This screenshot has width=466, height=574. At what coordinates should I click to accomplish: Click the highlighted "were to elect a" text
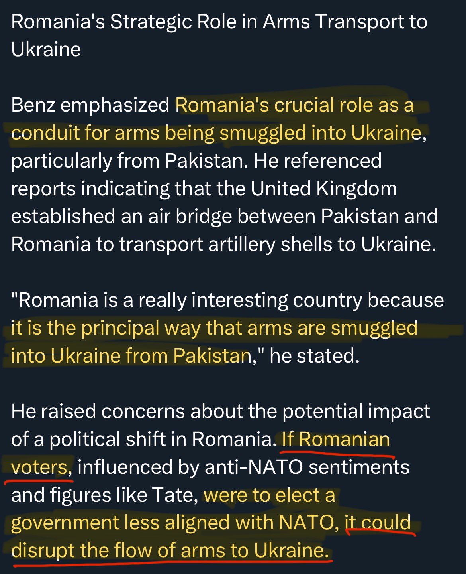269,495
